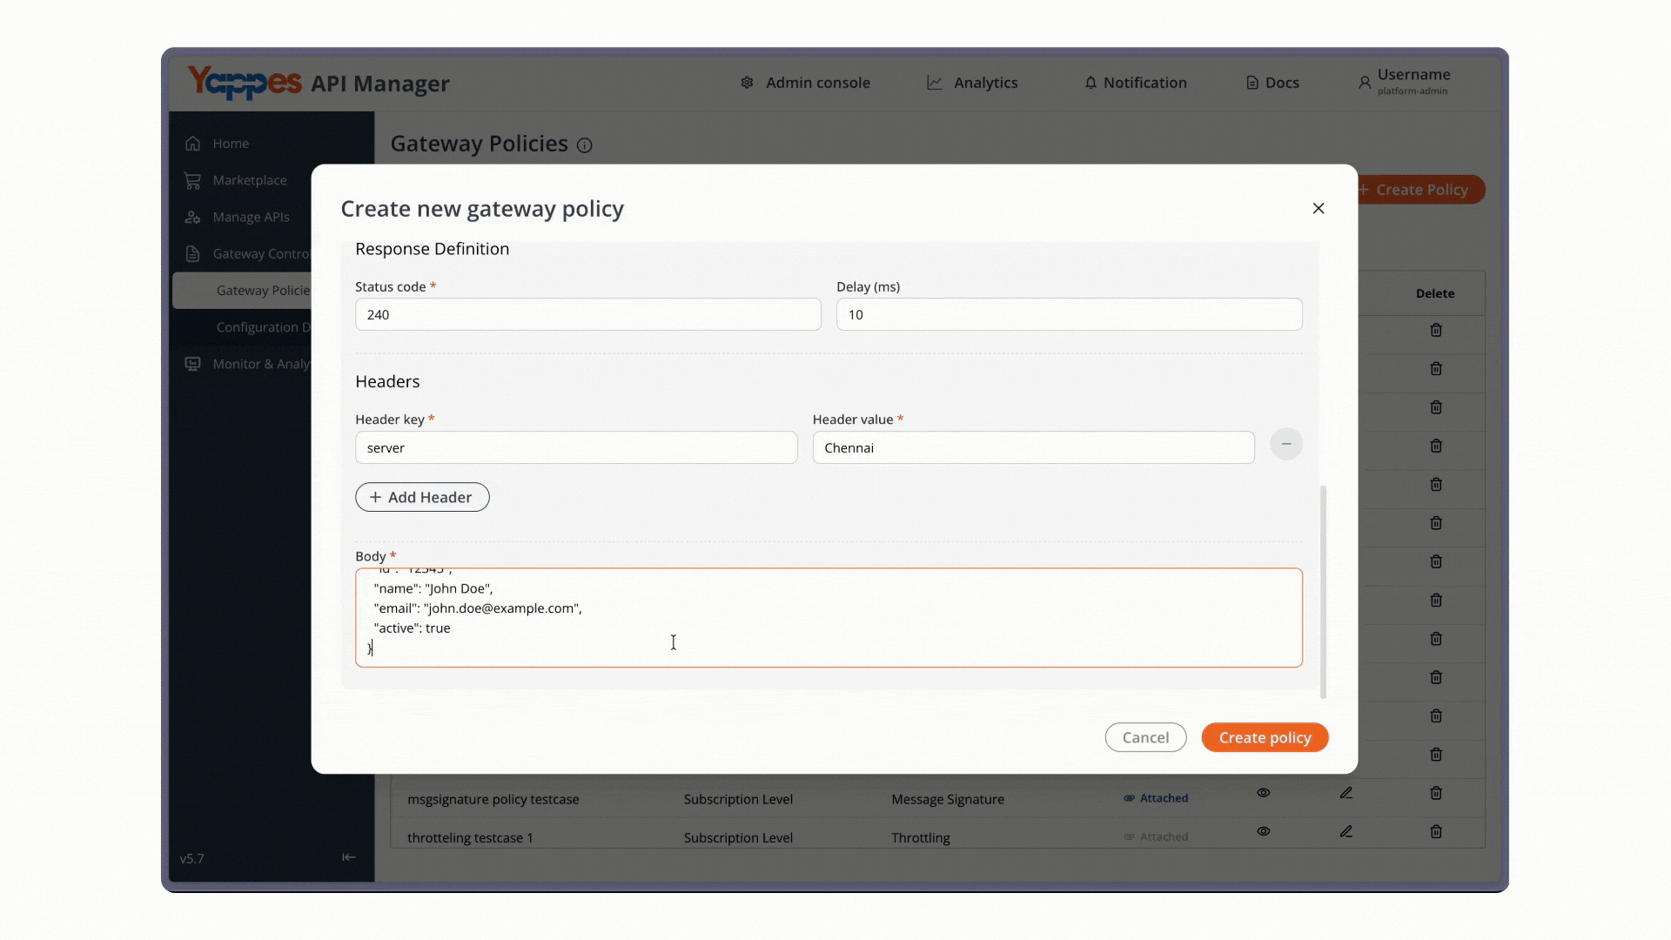This screenshot has width=1671, height=940.
Task: Open Notification from top navigation
Action: (x=1135, y=83)
